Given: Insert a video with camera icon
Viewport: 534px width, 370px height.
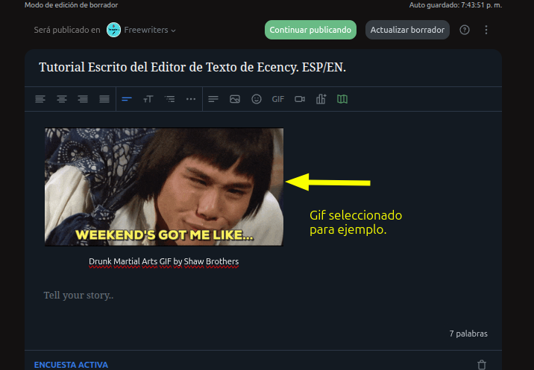Looking at the screenshot, I should [300, 99].
